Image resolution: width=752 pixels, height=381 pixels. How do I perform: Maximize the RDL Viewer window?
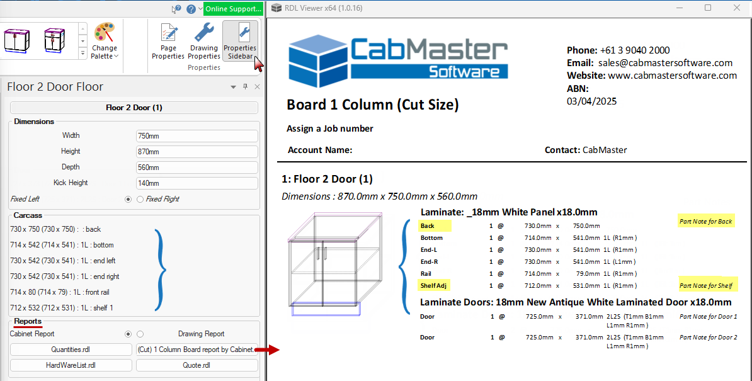click(x=708, y=8)
